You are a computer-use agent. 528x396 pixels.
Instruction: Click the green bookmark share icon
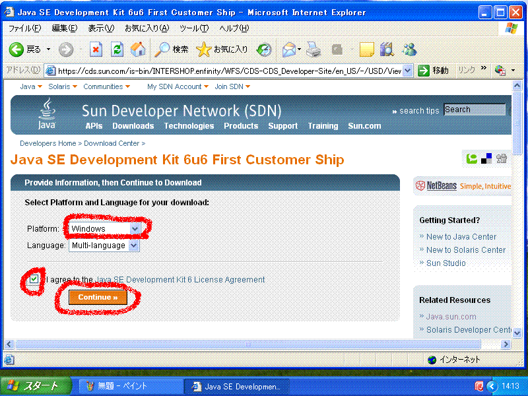coord(472,158)
